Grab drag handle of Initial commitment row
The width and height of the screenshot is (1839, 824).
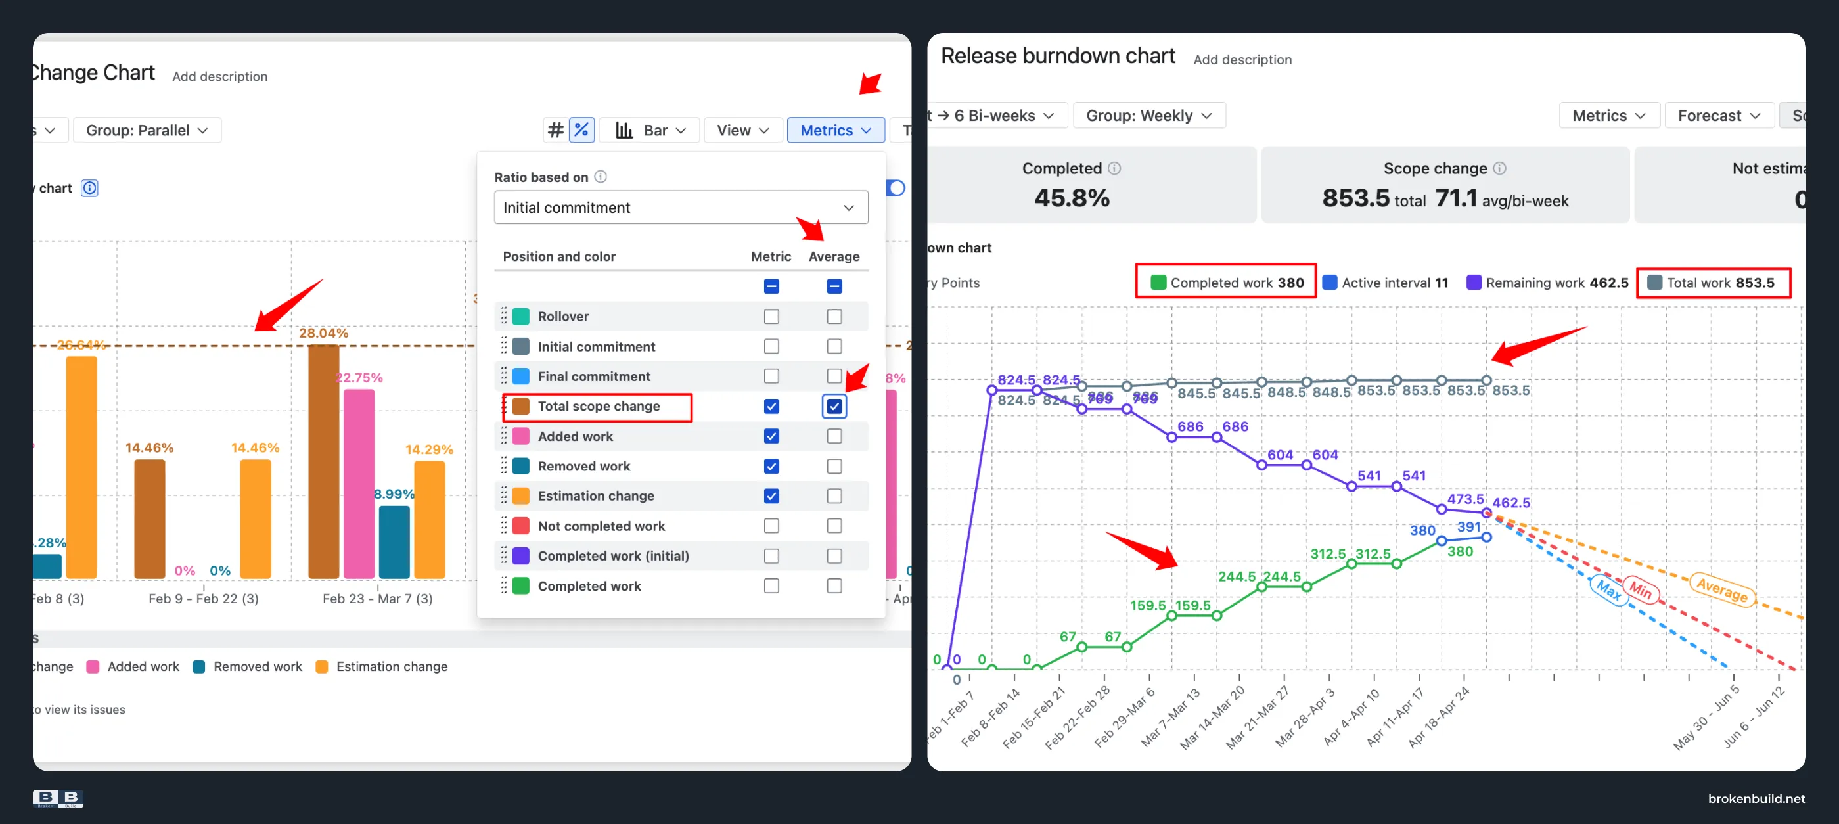[503, 346]
